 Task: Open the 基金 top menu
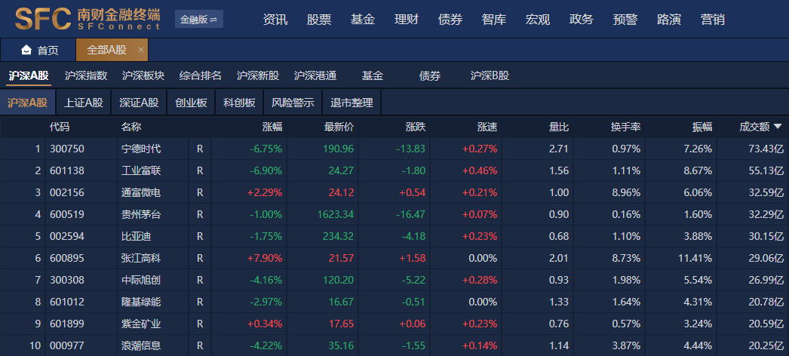(362, 20)
